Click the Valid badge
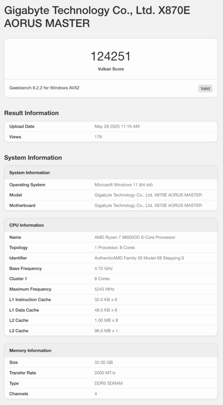Image resolution: width=223 pixels, height=405 pixels. (x=205, y=88)
